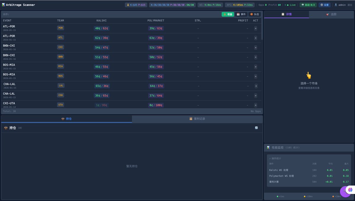Click the action icon for ATL-POR ATL row
Screen dimensions: 355x201
(256, 38)
